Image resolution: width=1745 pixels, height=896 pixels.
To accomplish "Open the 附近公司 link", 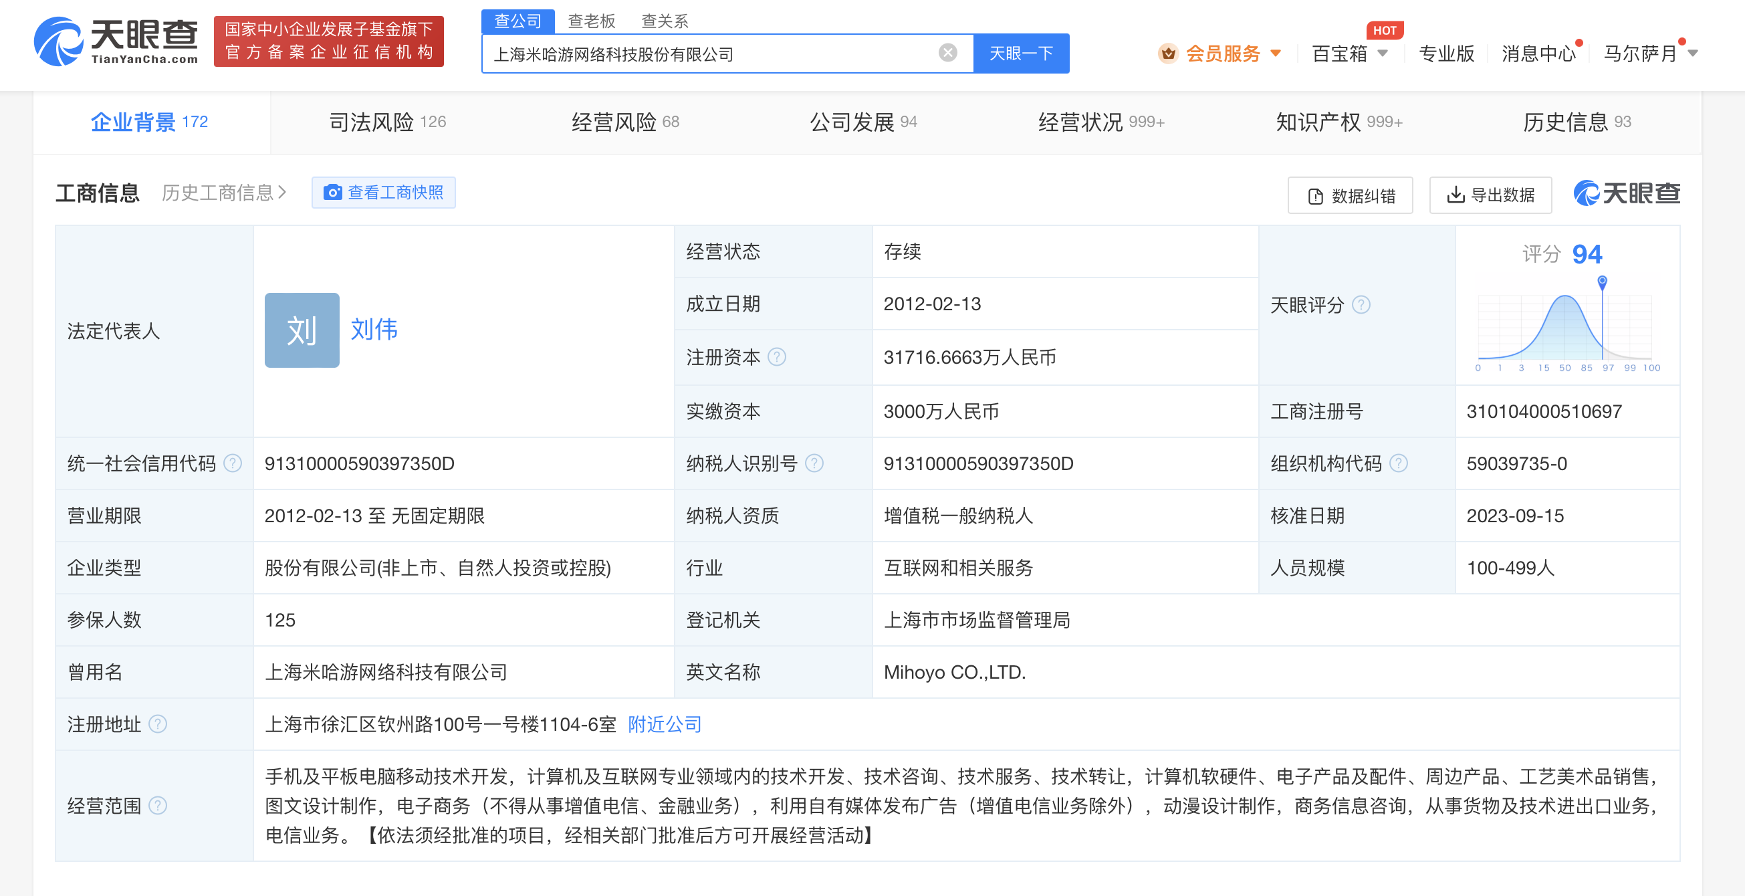I will click(x=664, y=724).
